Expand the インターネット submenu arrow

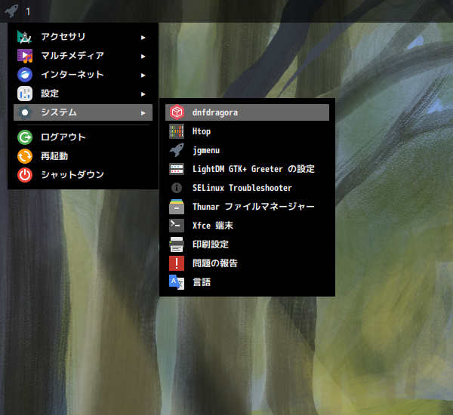point(143,75)
